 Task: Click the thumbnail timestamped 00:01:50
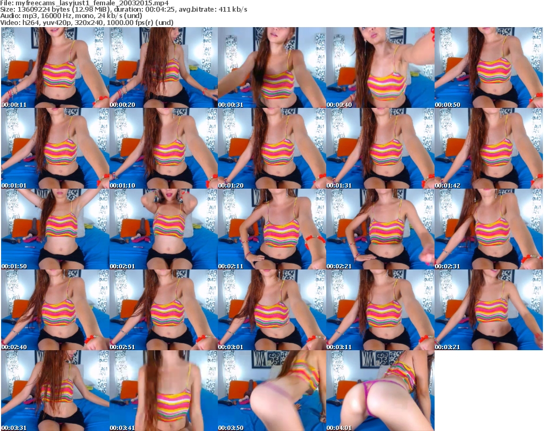55,230
